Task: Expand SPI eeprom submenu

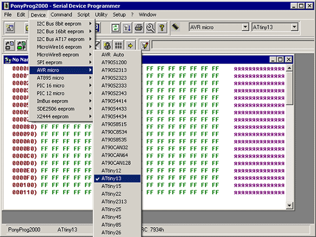Action: [x=61, y=63]
